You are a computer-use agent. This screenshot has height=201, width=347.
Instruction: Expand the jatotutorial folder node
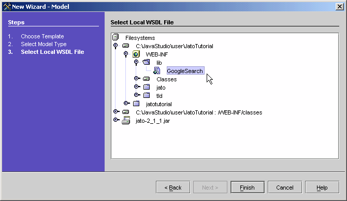126,103
